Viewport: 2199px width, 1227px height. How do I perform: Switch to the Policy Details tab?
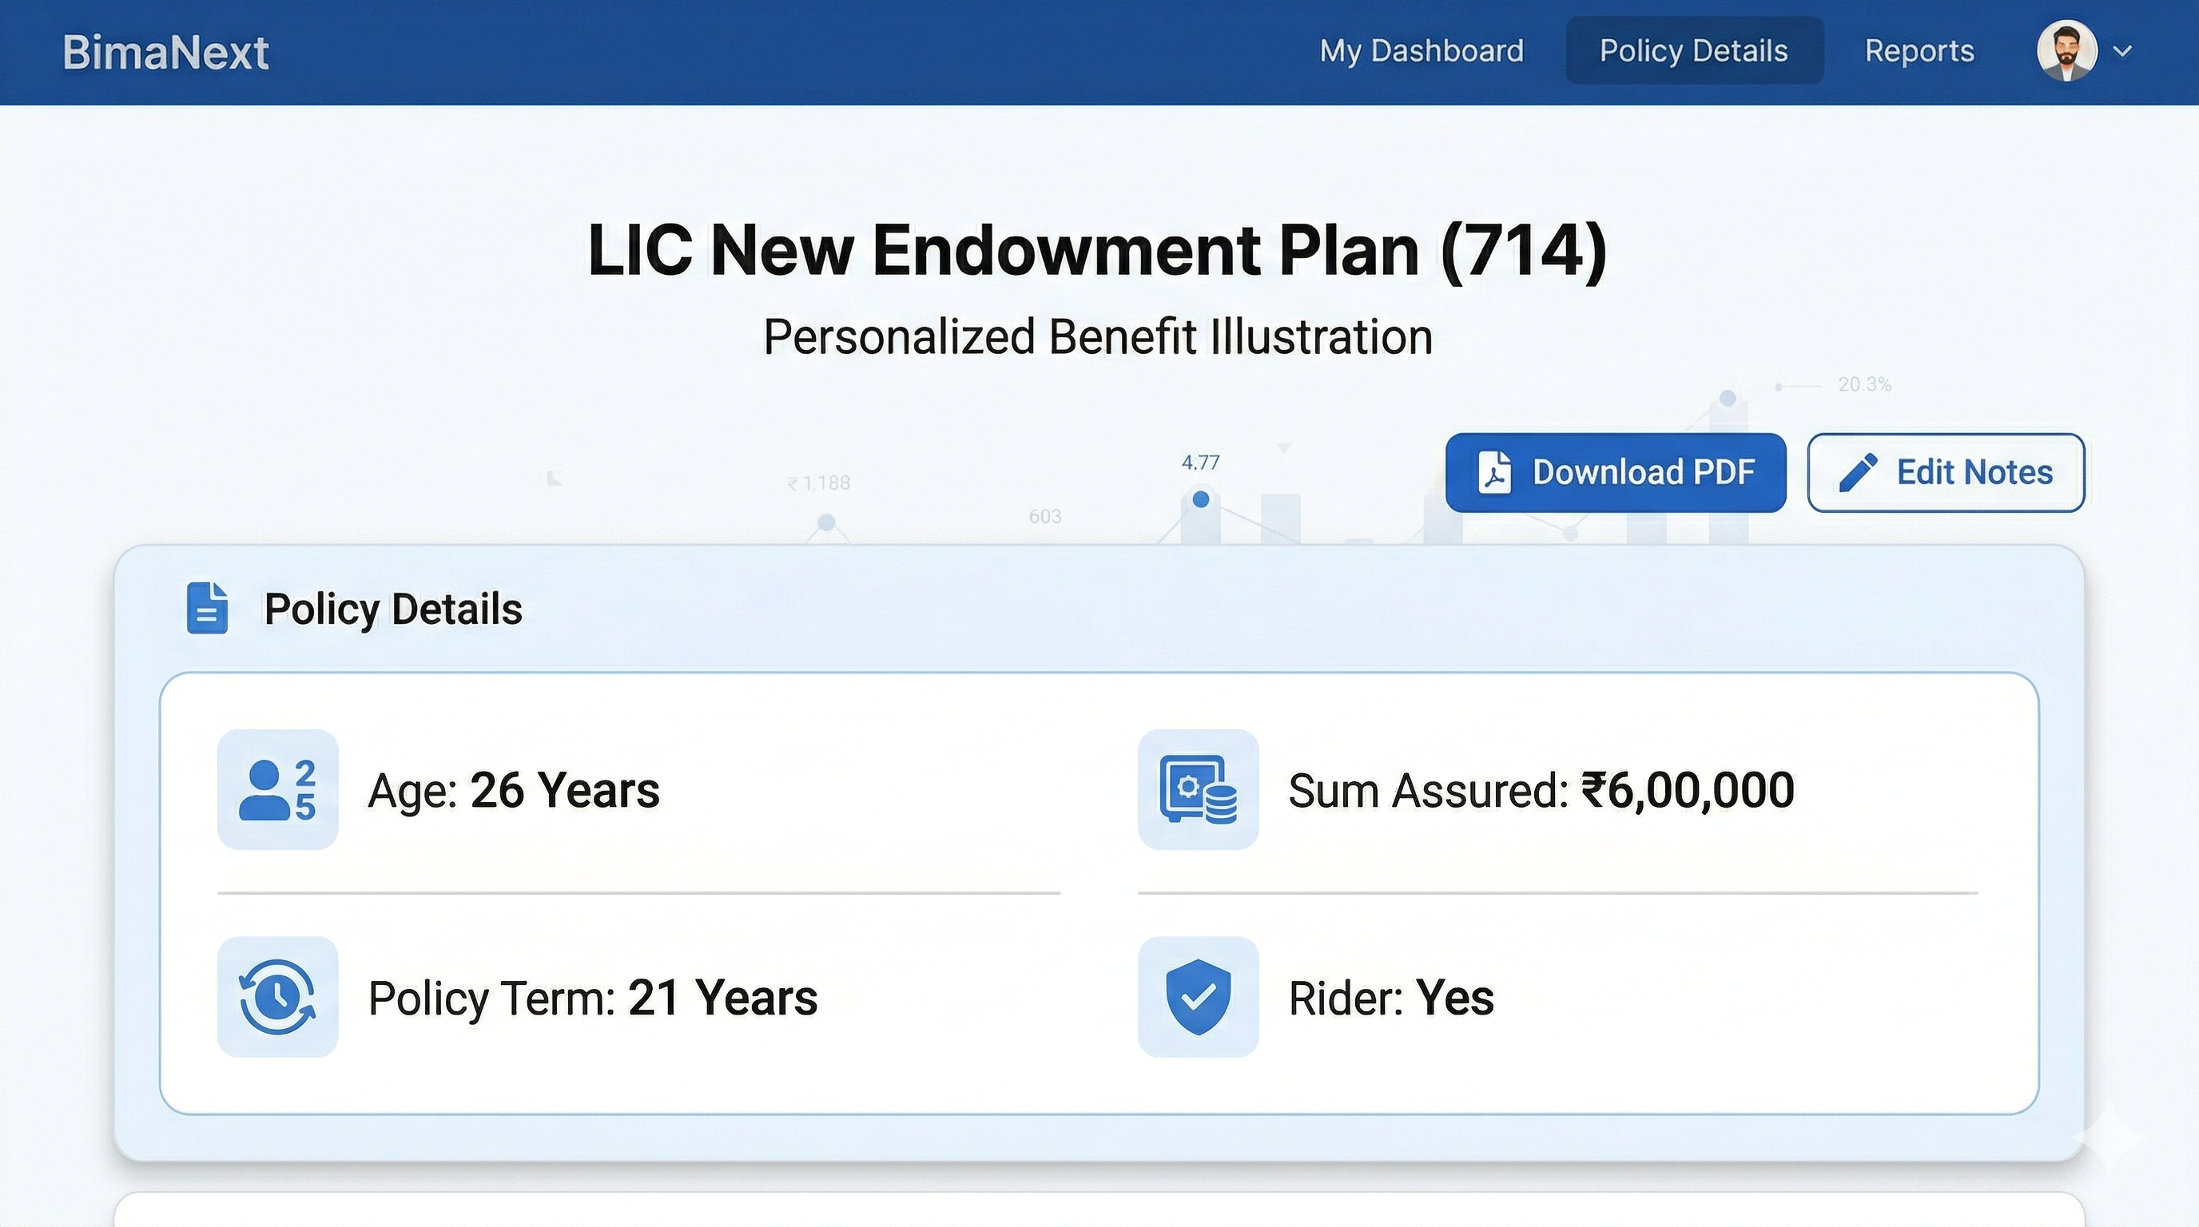click(x=1694, y=51)
